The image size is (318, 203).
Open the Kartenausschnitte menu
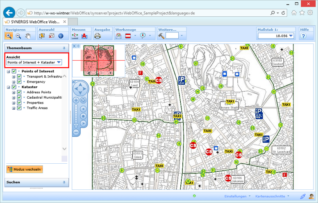(271, 196)
